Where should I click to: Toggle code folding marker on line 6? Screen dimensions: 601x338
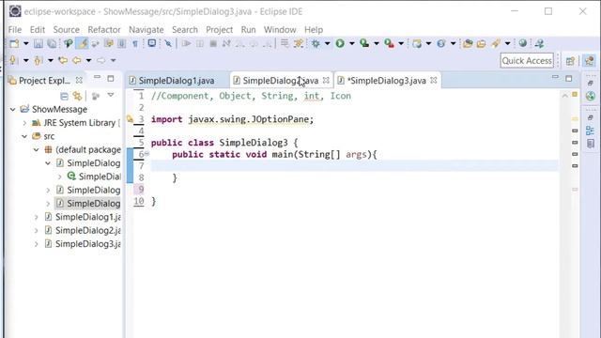(x=146, y=154)
